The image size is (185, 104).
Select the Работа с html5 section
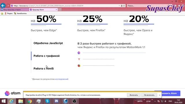click(x=44, y=68)
